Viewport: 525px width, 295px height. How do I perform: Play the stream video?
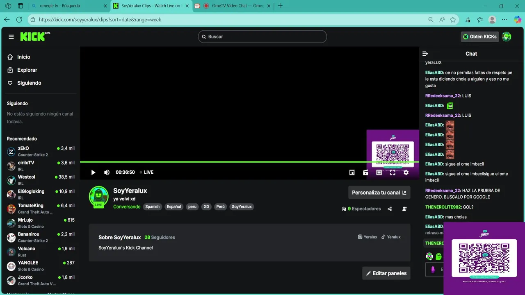[x=93, y=172]
